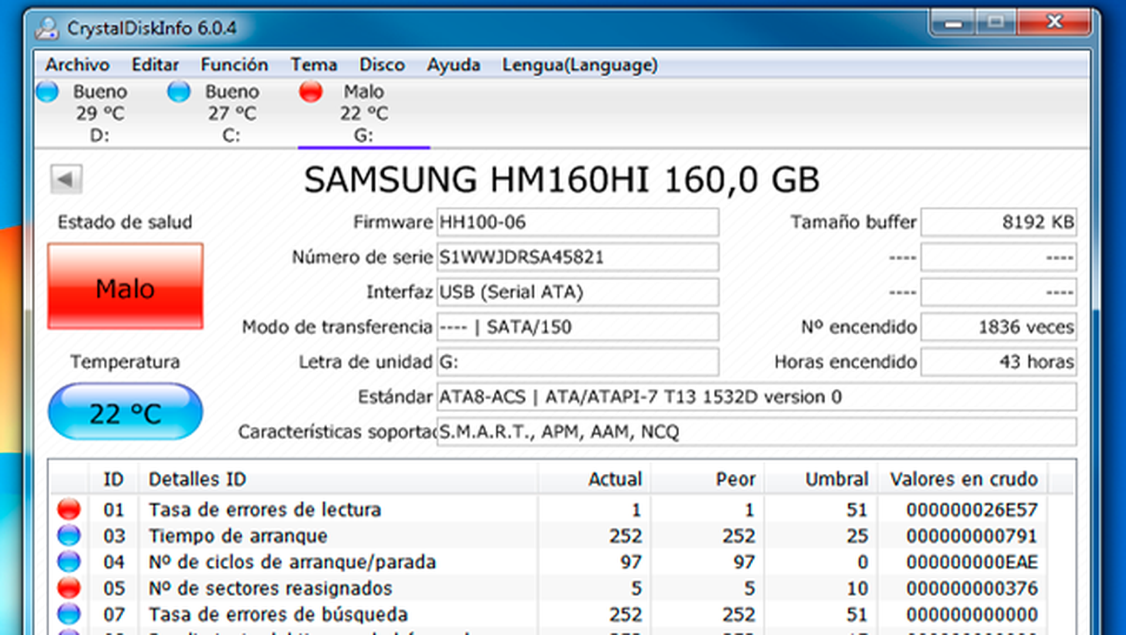Click the Actual column header
The height and width of the screenshot is (635, 1126).
coord(593,479)
